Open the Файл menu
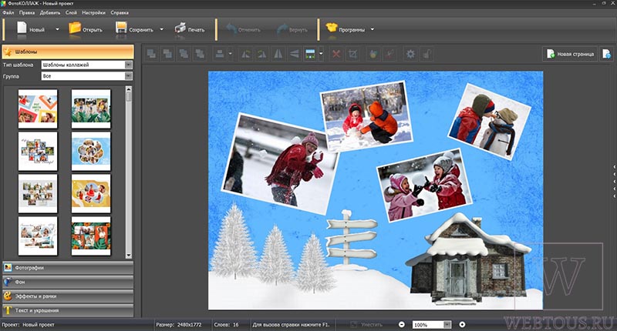Screen dimensions: 617x331 [x=8, y=12]
